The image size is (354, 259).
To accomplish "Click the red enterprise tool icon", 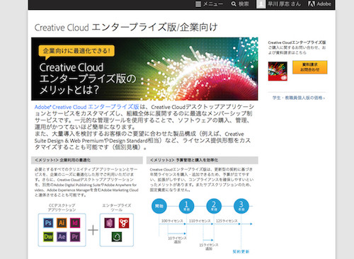I will coord(124,223).
